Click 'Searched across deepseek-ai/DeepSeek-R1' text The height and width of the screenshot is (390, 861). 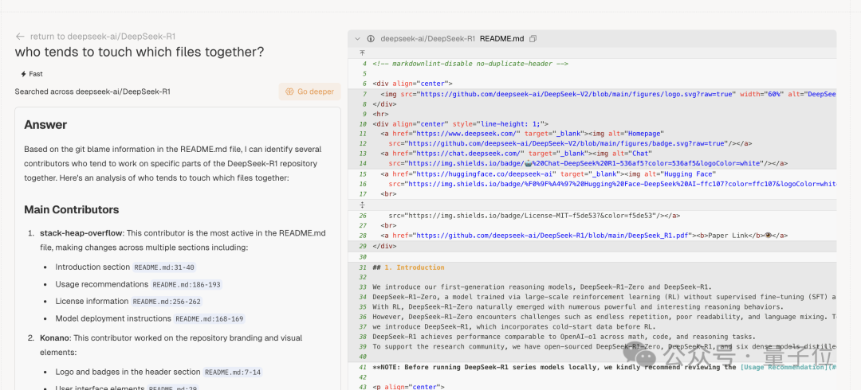coord(92,92)
